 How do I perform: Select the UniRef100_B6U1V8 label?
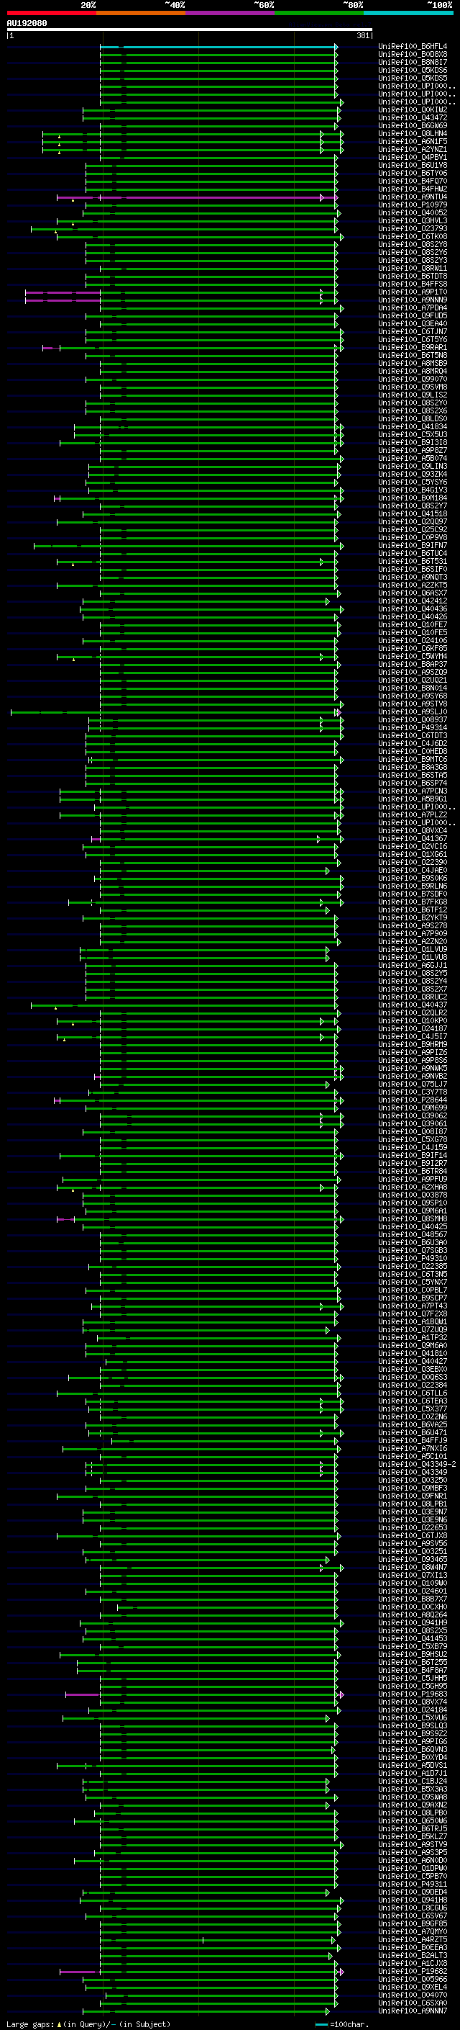click(412, 166)
